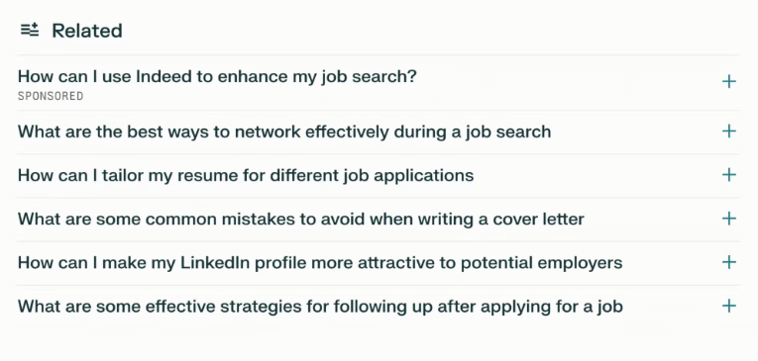
Task: Open 'How can I tailor my resume' question
Action: tap(246, 175)
